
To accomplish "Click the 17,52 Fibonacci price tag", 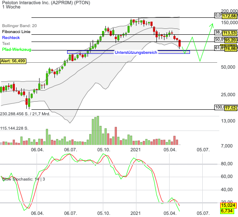I will click(x=230, y=108).
